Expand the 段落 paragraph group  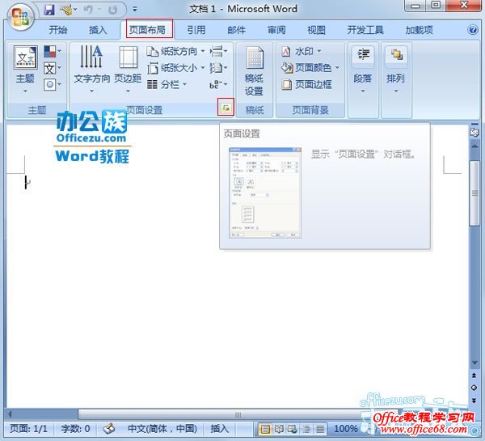(x=363, y=70)
